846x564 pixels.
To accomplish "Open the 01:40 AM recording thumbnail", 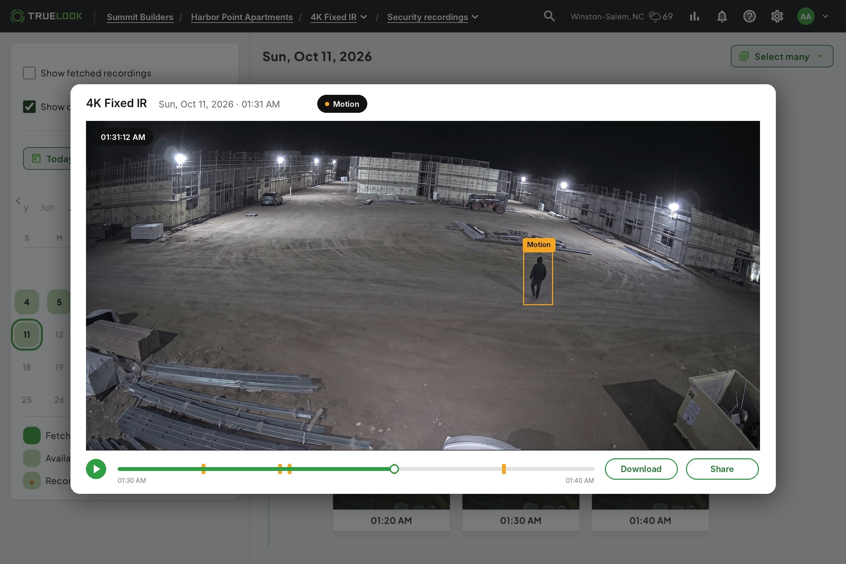I will [x=650, y=512].
